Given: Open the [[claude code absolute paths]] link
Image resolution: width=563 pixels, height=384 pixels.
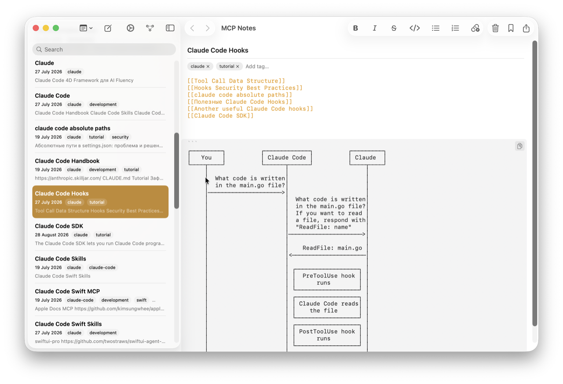Looking at the screenshot, I should pos(240,95).
